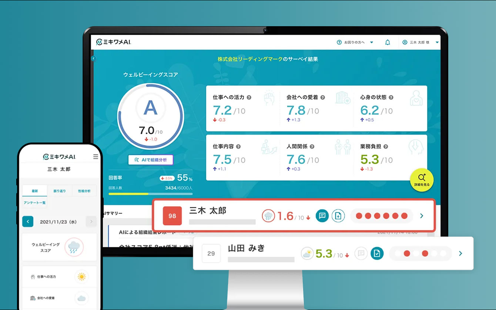Screen dimensions: 496x310
Task: Click the survey report icon on 山田みき's row
Action: 377,254
